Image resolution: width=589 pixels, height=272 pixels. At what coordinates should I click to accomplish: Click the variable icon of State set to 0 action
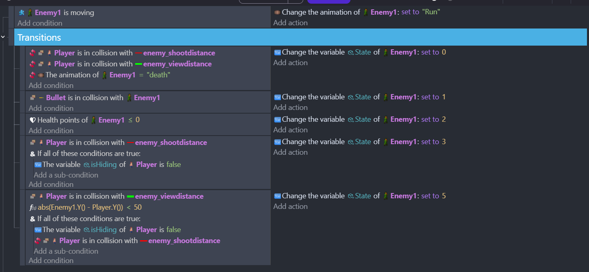pyautogui.click(x=277, y=52)
